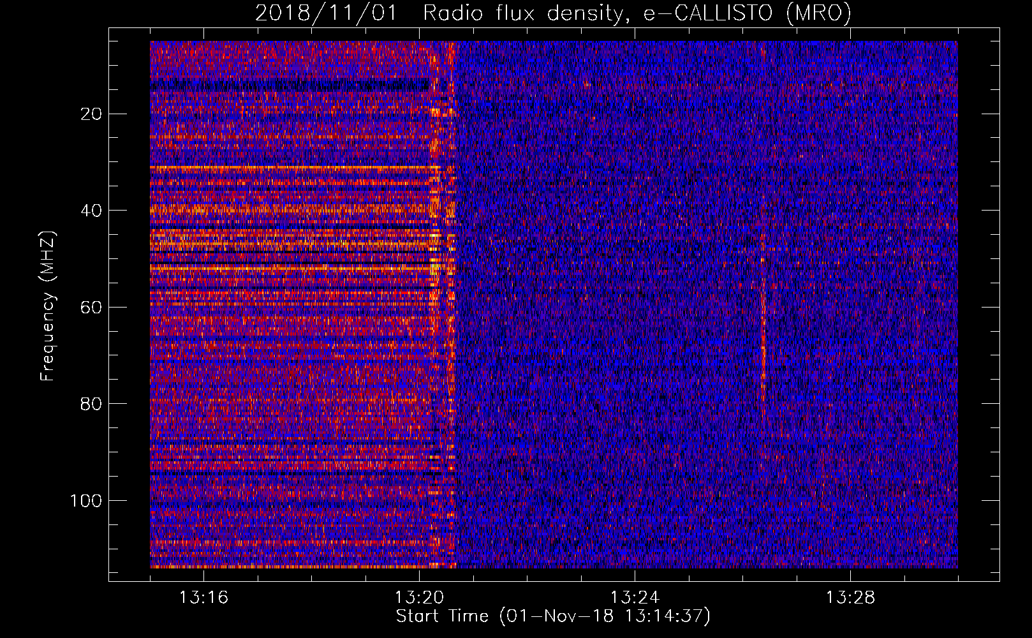Image resolution: width=1032 pixels, height=638 pixels.
Task: Click the 13:24 time tick label
Action: pos(635,598)
